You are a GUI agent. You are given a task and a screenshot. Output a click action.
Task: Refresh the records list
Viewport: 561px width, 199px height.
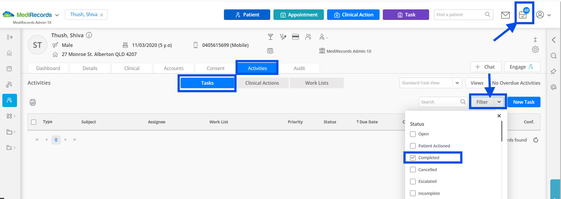click(536, 140)
